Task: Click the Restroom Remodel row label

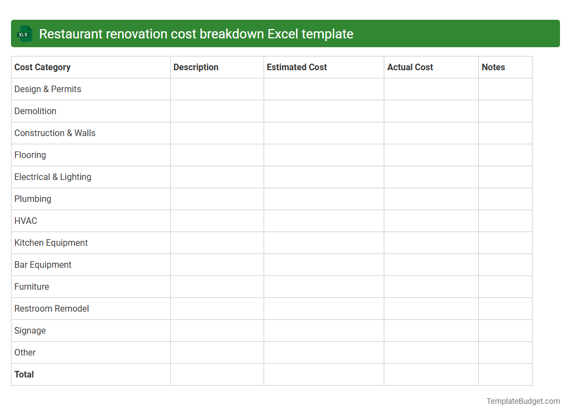Action: point(51,308)
